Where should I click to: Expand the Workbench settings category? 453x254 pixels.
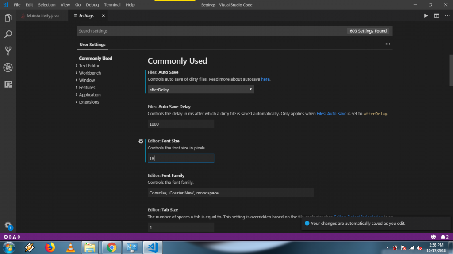point(90,73)
